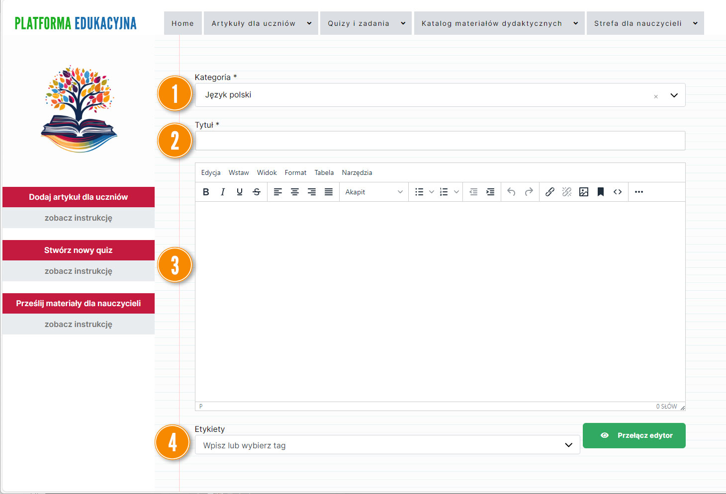Open zobacz instrukcję under Prześlij materiały
This screenshot has height=494, width=726.
point(79,324)
